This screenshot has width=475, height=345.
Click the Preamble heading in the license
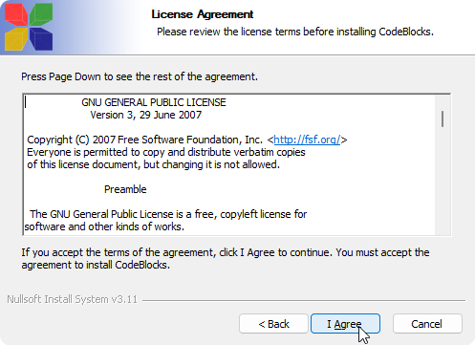125,189
